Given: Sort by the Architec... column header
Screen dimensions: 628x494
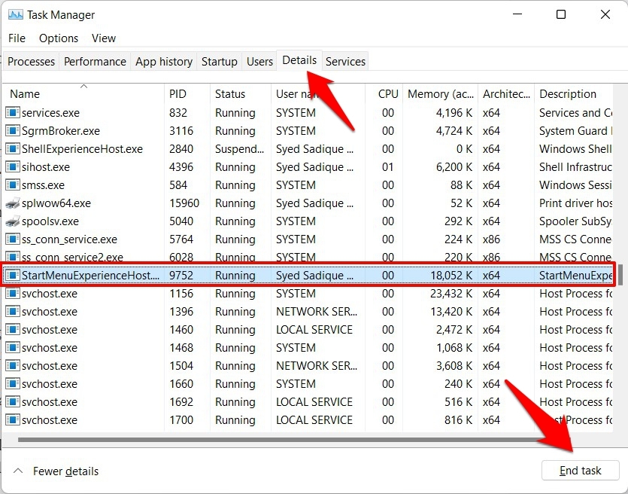Looking at the screenshot, I should tap(506, 94).
